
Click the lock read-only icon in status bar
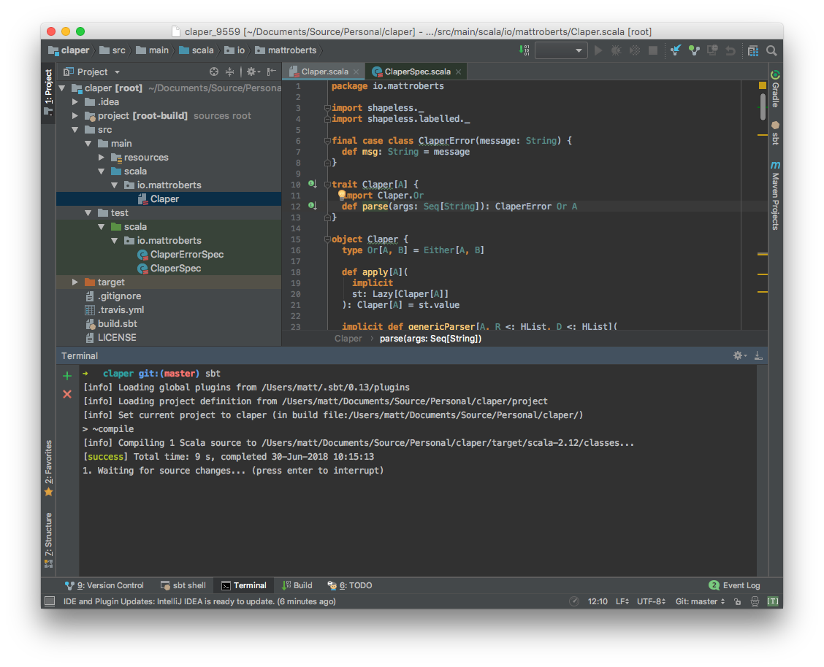(x=738, y=601)
